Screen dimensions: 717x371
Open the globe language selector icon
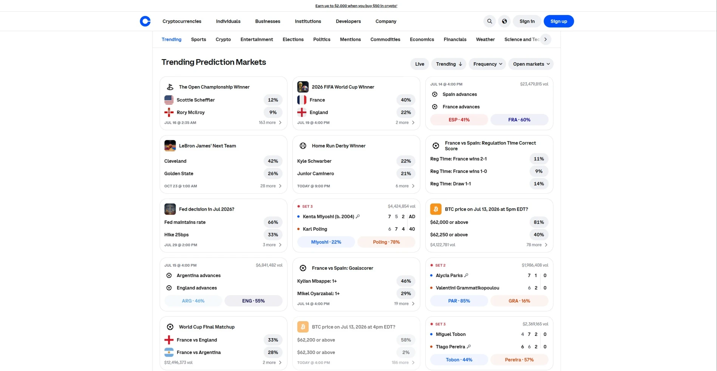(x=504, y=21)
